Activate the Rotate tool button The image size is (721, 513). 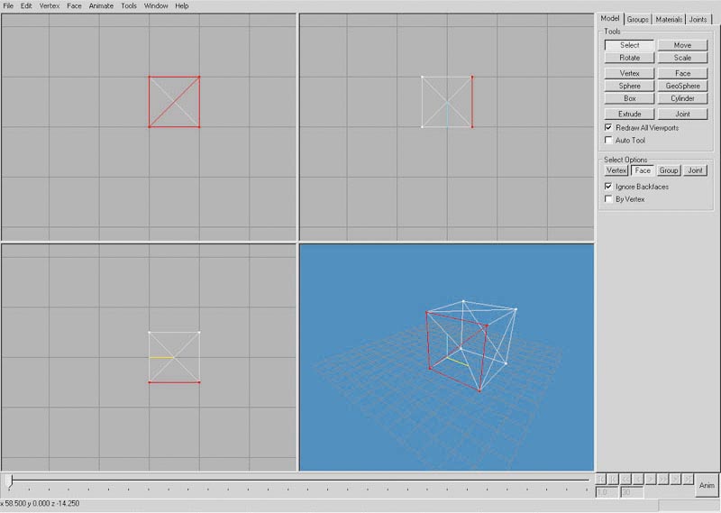click(x=629, y=58)
